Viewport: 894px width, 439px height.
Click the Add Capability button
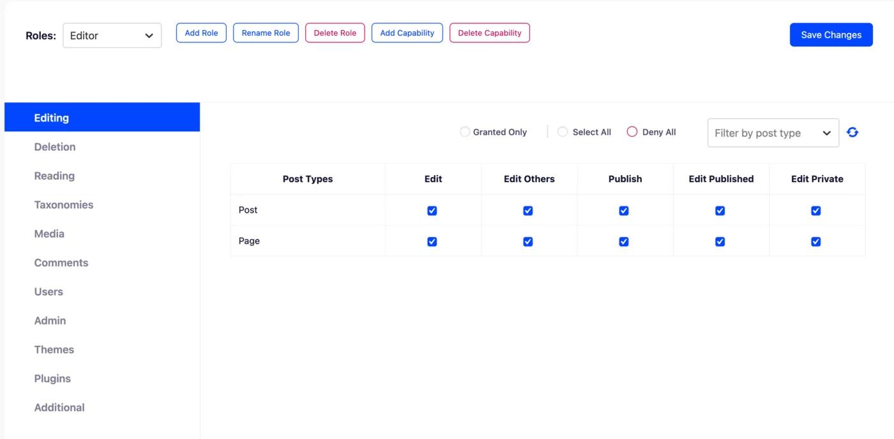point(407,33)
